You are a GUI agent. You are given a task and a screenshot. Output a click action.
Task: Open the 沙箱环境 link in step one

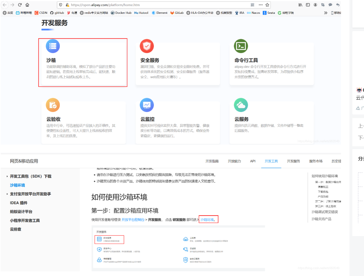[x=207, y=219]
